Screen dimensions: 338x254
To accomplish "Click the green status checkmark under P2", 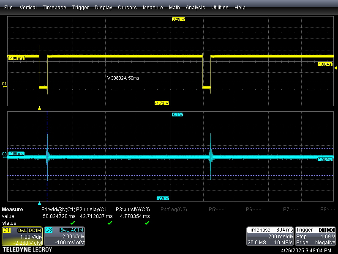I will (x=110, y=223).
